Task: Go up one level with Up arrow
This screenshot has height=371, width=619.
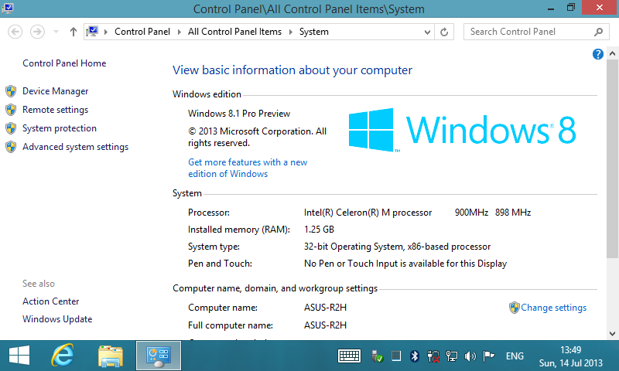Action: coord(73,32)
